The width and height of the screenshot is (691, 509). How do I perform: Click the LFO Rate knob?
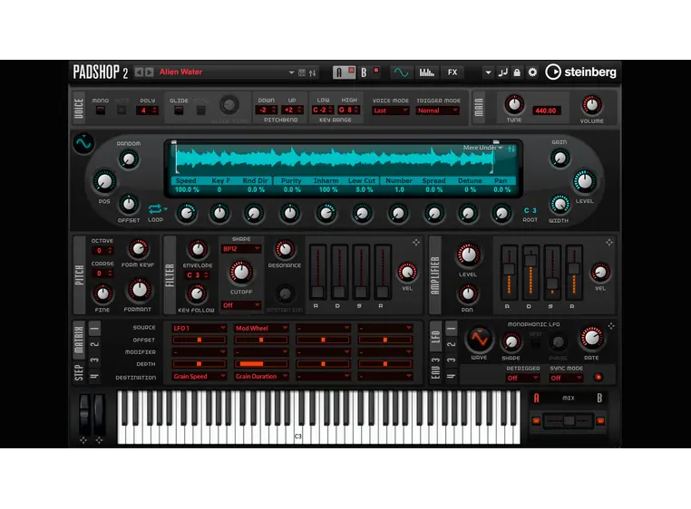click(591, 338)
